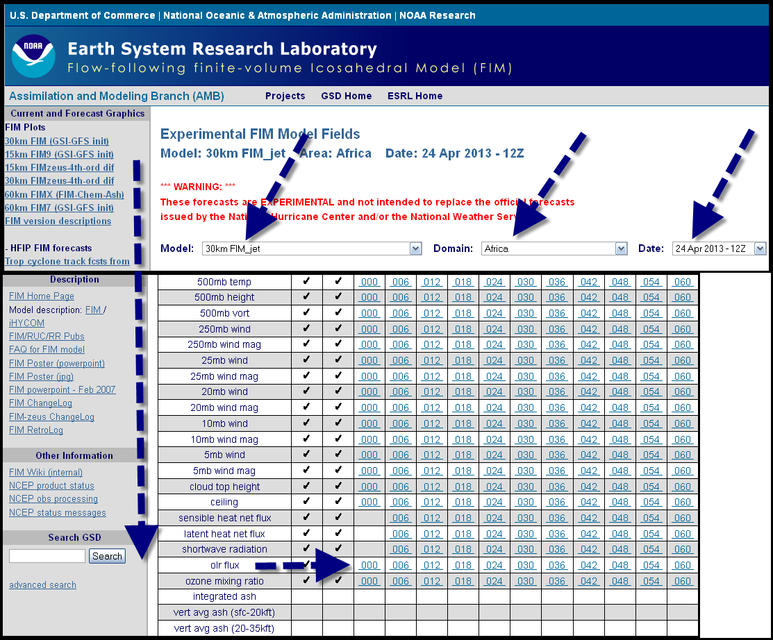Open the 042 forecast for 10mb wind mag

(x=589, y=439)
